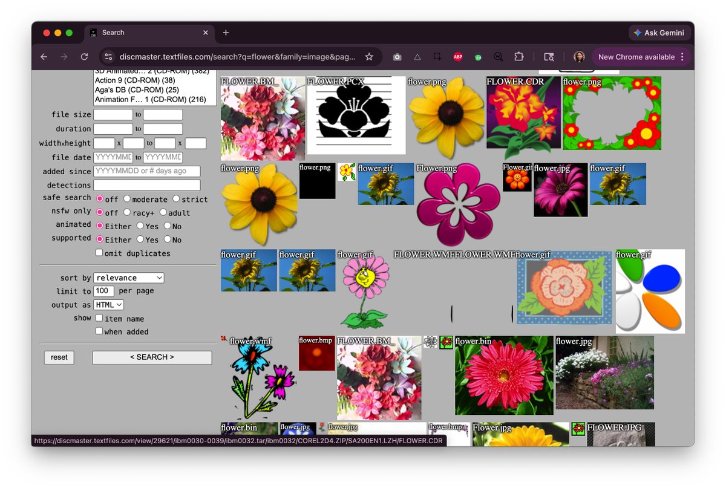Image resolution: width=726 pixels, height=488 pixels.
Task: Open the small smiling orange Flower.gif icon
Action: 517,177
